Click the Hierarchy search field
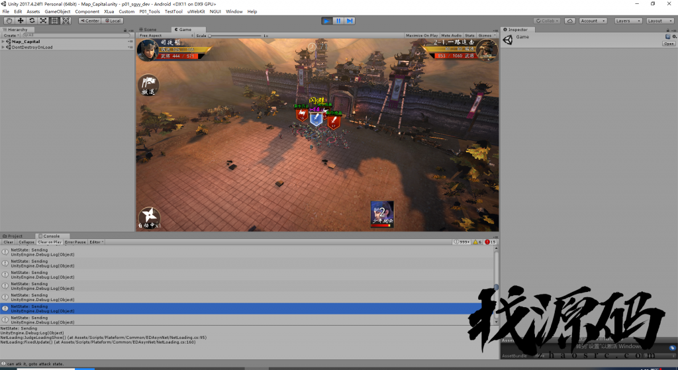Screen dimensions: 678x370 [x=75, y=36]
